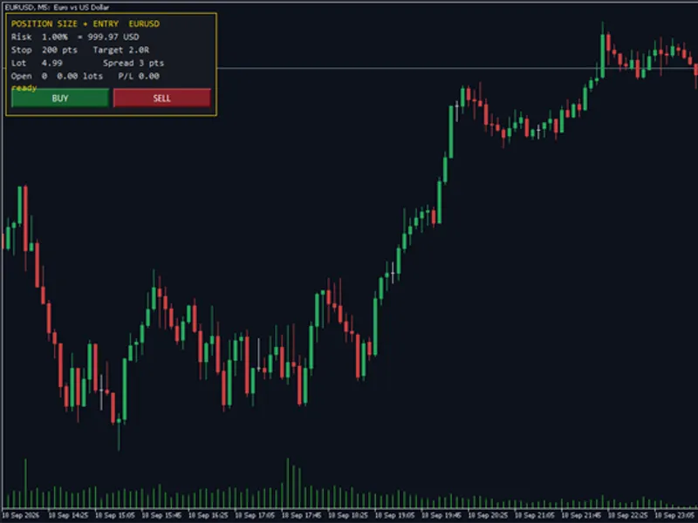Click the 10 Sep 17:05 time label
Viewport: 698px width, 523px height.
[x=255, y=515]
